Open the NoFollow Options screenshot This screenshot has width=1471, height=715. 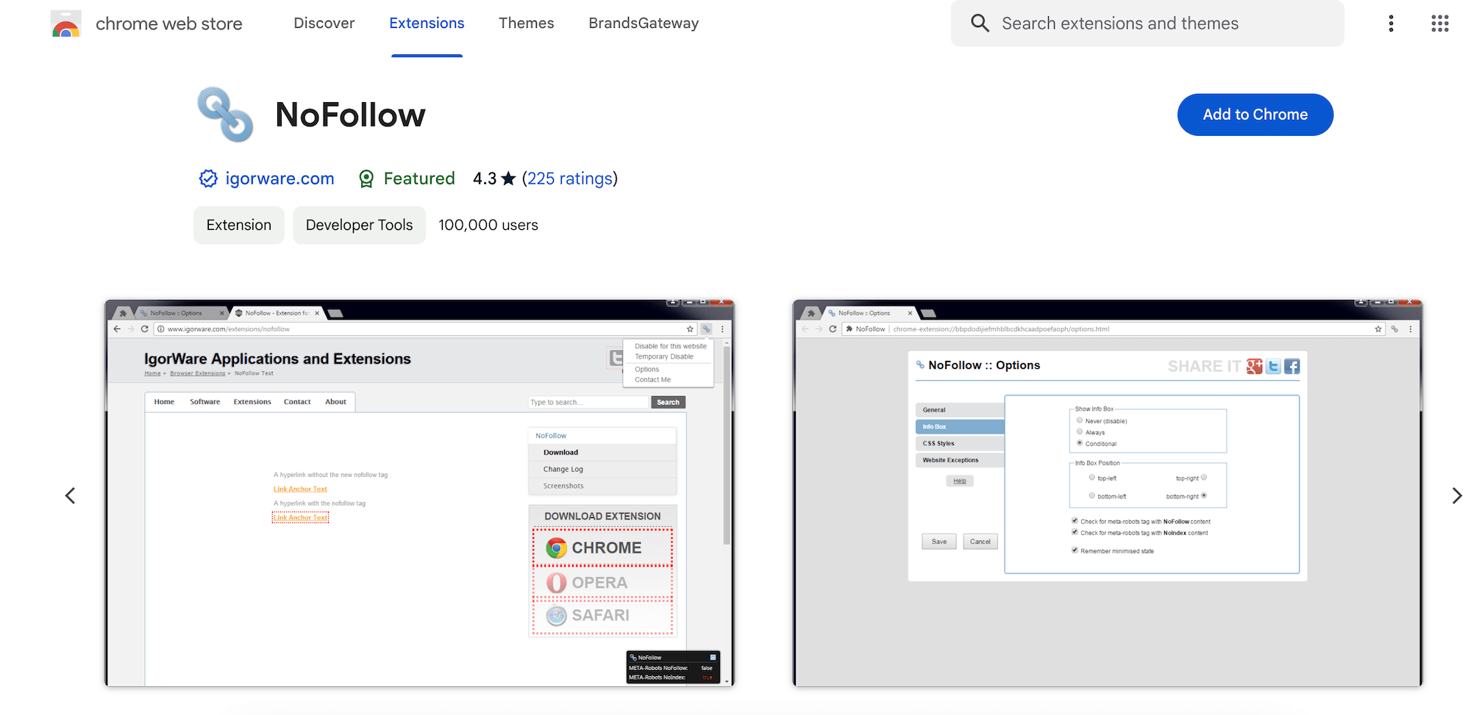pos(1107,492)
